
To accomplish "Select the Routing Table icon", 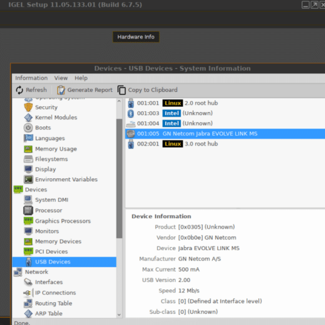I will (28, 303).
